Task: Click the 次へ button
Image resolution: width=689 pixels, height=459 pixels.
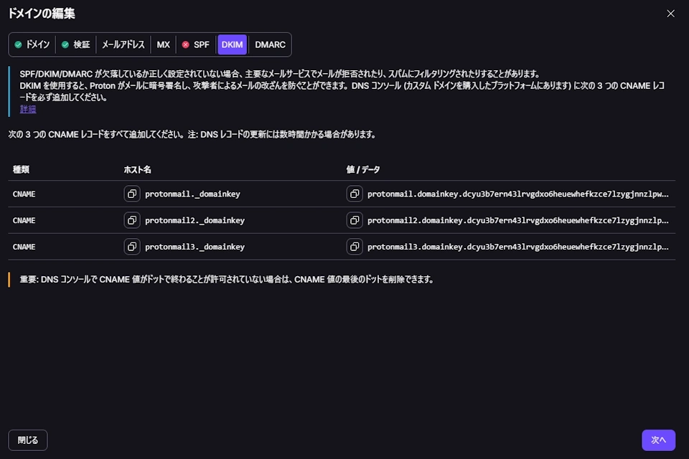Action: pos(658,440)
